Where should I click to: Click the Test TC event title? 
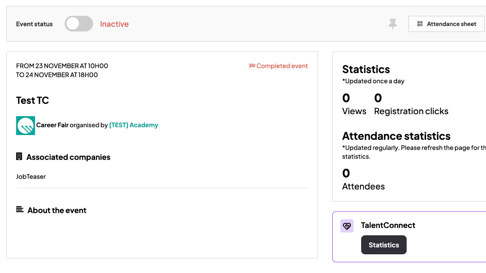point(33,100)
